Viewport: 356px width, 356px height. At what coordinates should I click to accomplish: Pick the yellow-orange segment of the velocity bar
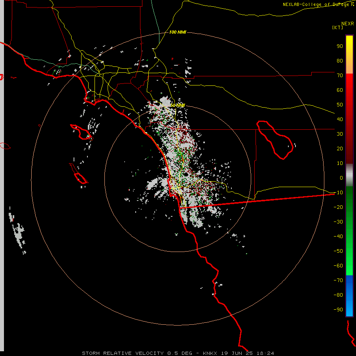[x=349, y=55]
